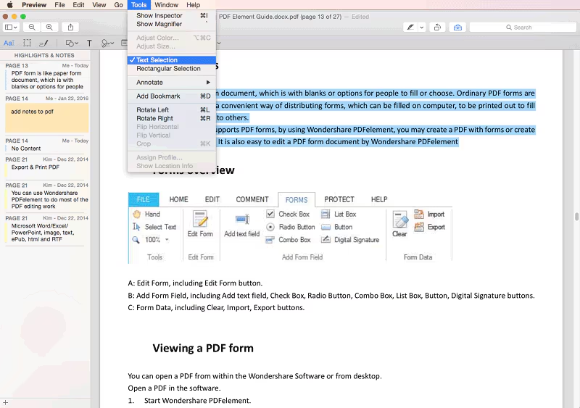The image size is (580, 408).
Task: Click the window title 'PDF Element Guide.docx.pdf'
Action: tap(259, 17)
